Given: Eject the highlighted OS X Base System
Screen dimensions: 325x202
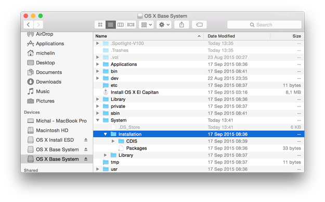Looking at the screenshot, I should pos(86,159).
